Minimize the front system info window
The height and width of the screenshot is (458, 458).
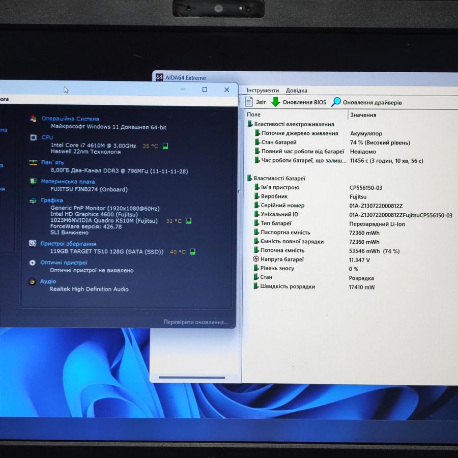pos(183,89)
